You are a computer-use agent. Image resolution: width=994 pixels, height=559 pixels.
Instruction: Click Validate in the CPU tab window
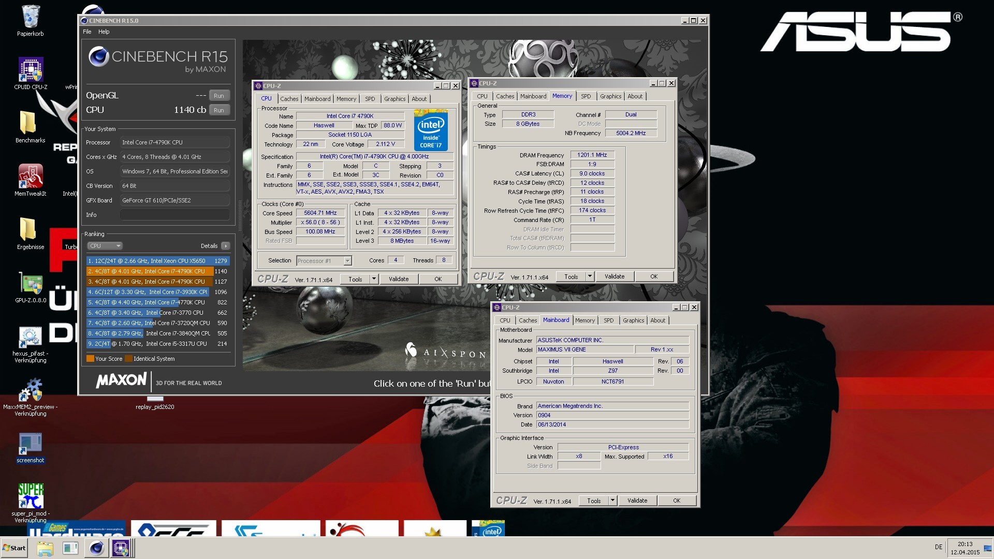(399, 279)
